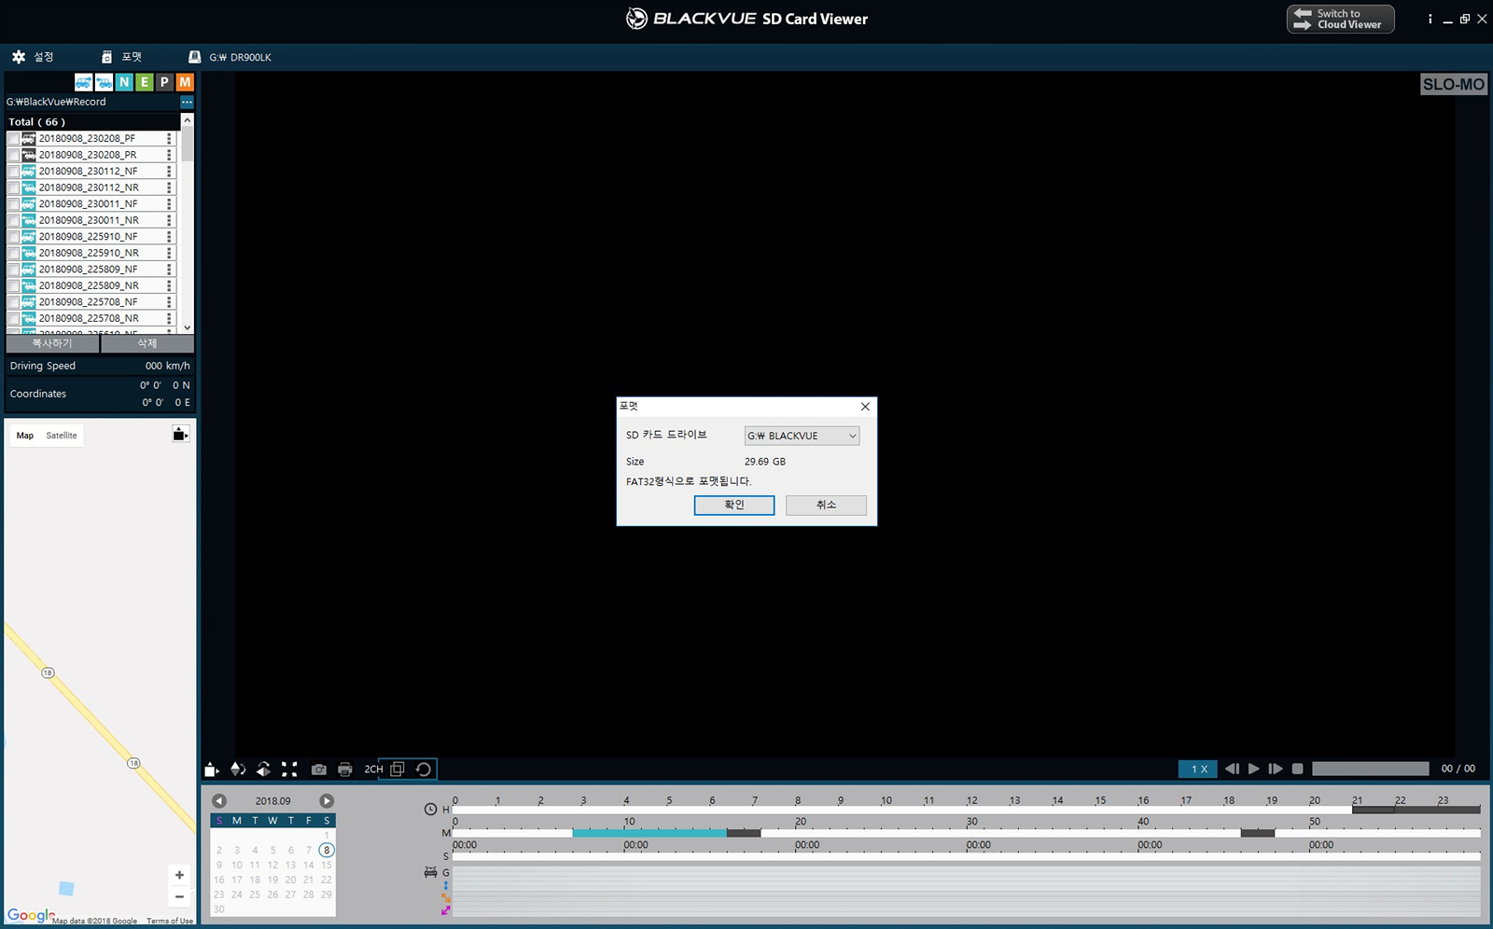
Task: Toggle the P parking recordings filter
Action: [x=164, y=82]
